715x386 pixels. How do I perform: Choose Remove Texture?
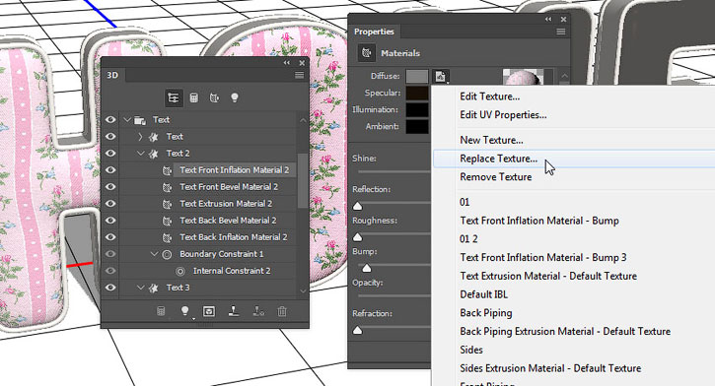496,177
